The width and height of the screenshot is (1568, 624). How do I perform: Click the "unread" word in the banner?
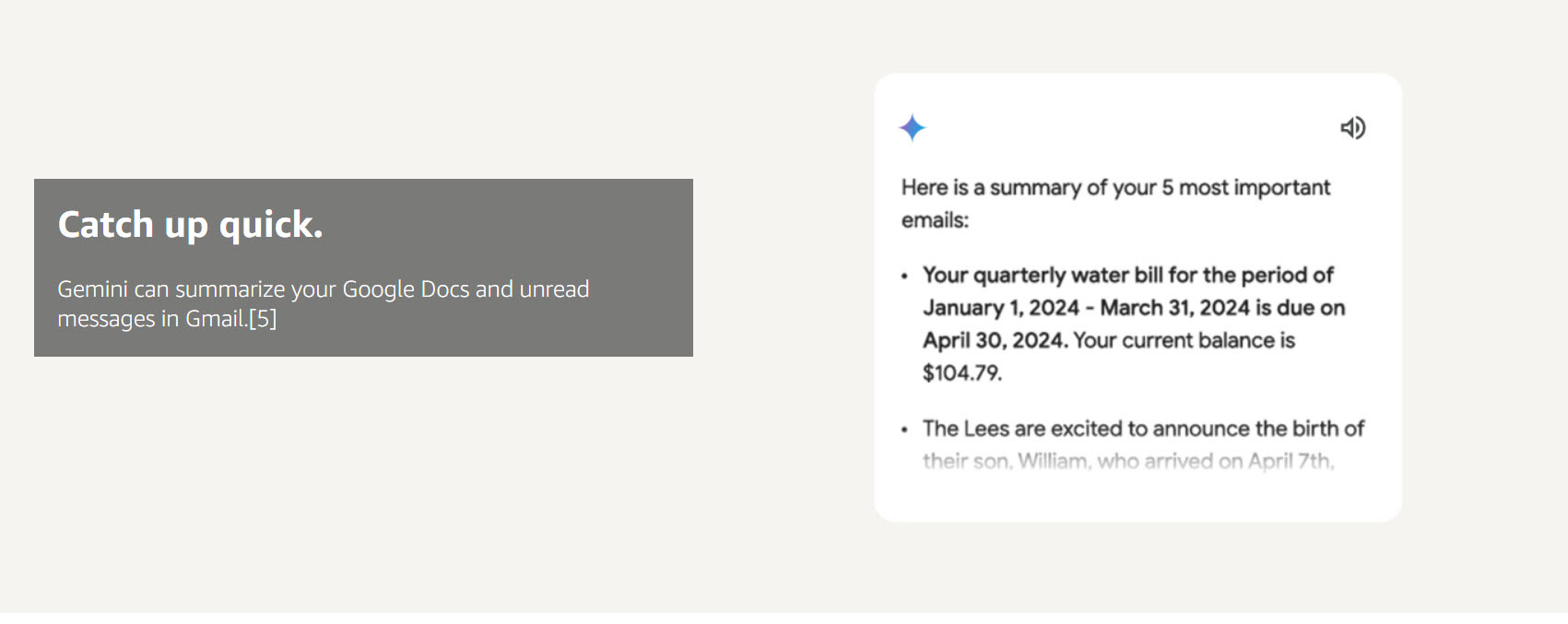pos(553,289)
